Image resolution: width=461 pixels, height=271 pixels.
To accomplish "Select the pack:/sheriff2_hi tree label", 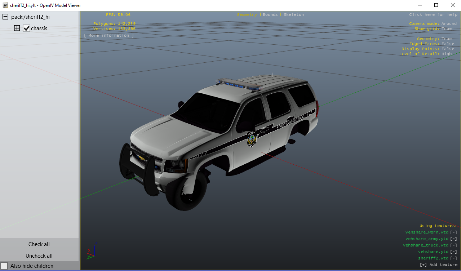I will click(x=30, y=17).
